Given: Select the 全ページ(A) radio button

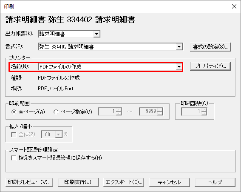Looking at the screenshot, I should [14, 112].
